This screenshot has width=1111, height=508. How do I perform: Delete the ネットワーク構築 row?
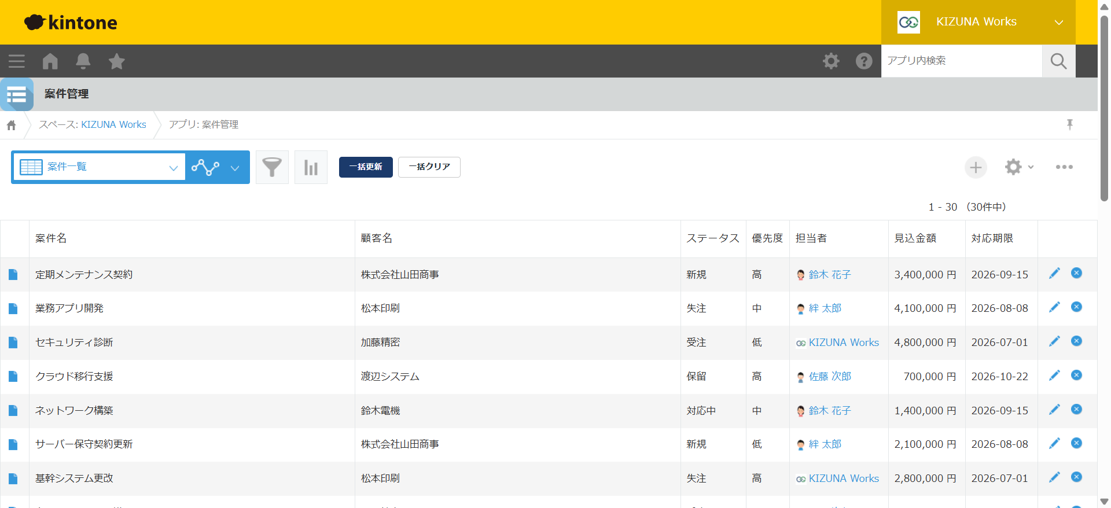coord(1076,409)
